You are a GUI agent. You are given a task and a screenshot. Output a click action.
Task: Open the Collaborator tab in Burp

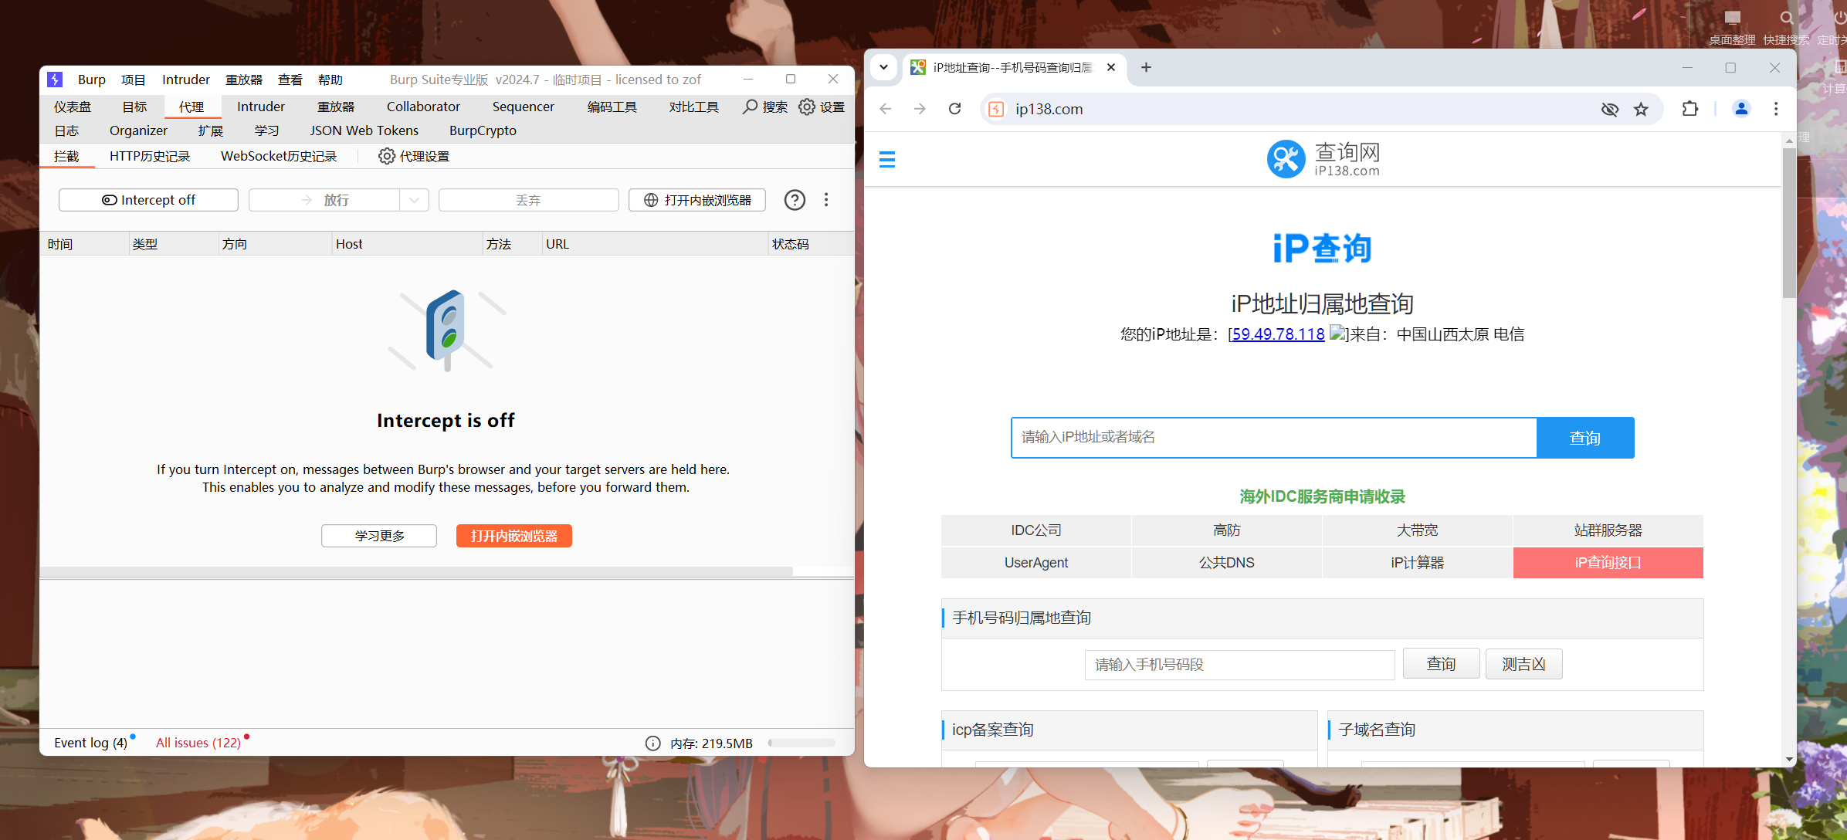(x=423, y=107)
